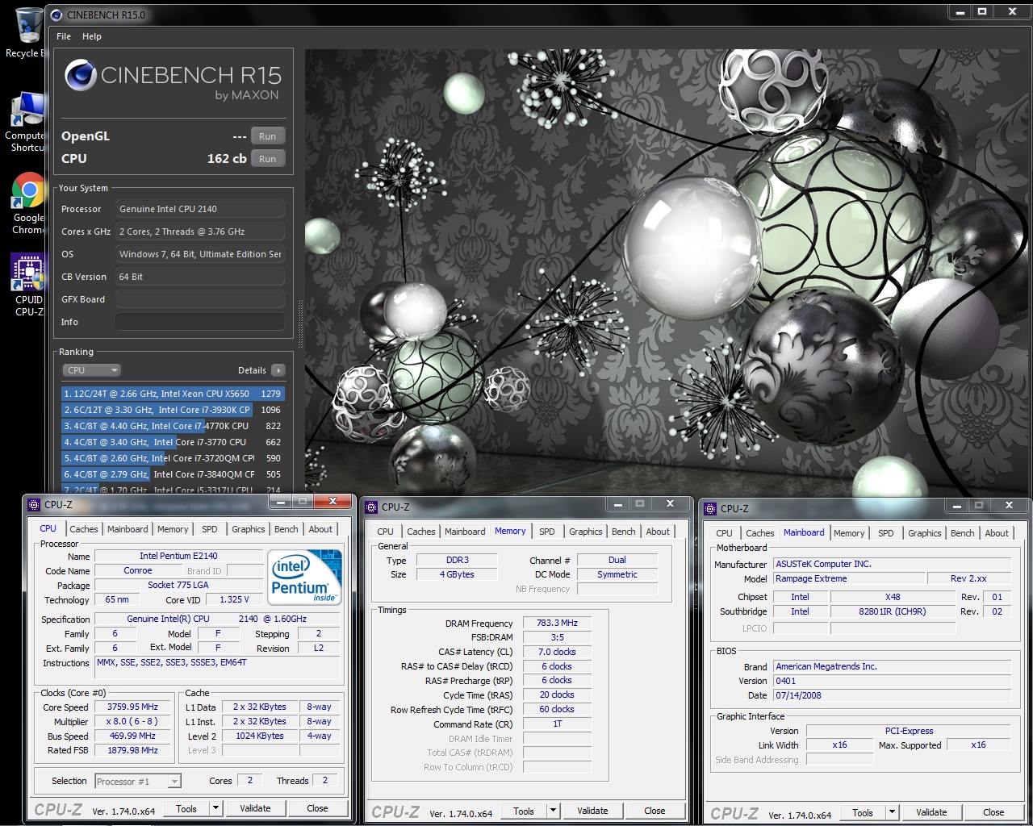Click the Cinebench title bar icon
Screen dimensions: 1033x826
[56, 15]
